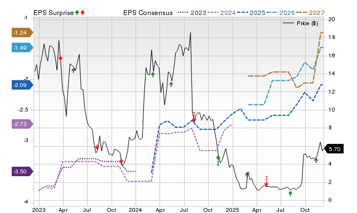The height and width of the screenshot is (213, 357).
Task: Click the 8 label on the price axis
Action: pos(330,128)
